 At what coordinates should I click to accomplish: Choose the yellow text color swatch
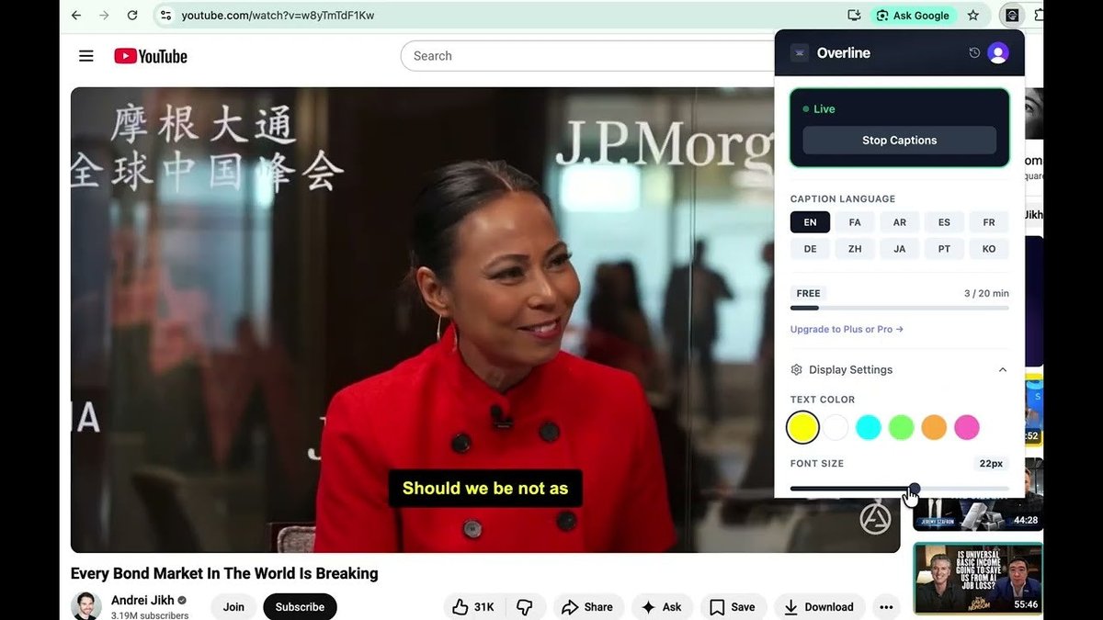[x=802, y=427]
